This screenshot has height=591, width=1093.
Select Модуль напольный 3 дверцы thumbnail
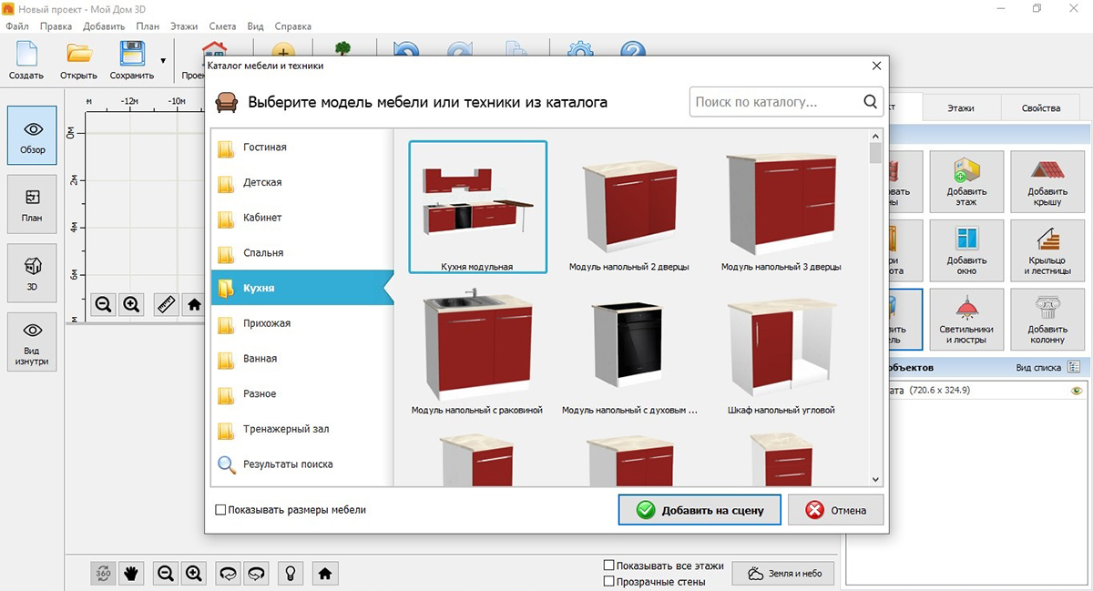coord(781,207)
